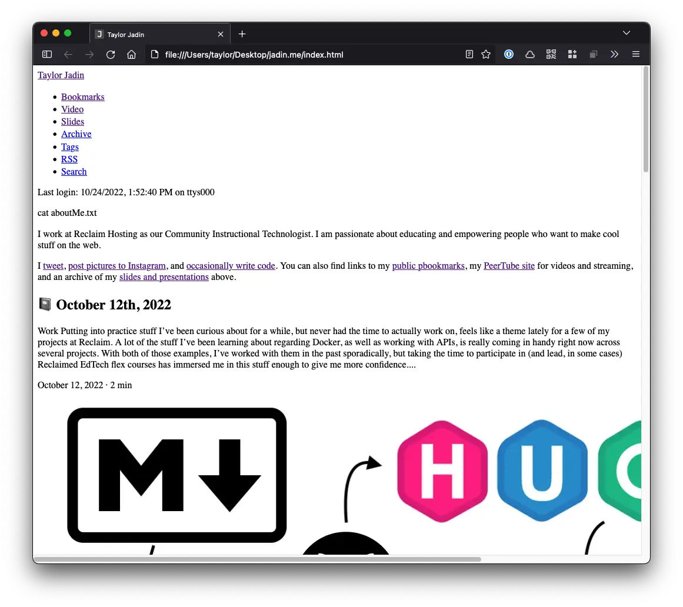Click the file page icon in the address bar

coord(155,55)
